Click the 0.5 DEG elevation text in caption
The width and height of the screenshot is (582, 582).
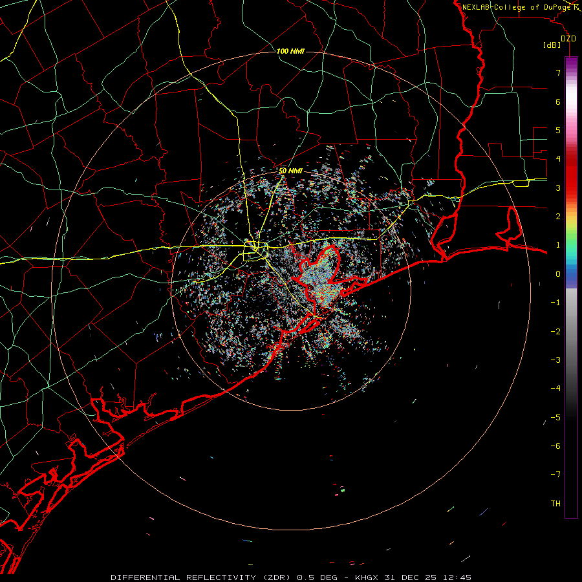tap(318, 577)
